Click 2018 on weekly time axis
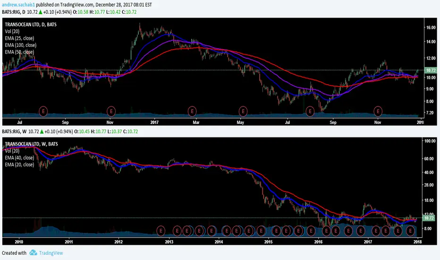 tap(417, 242)
